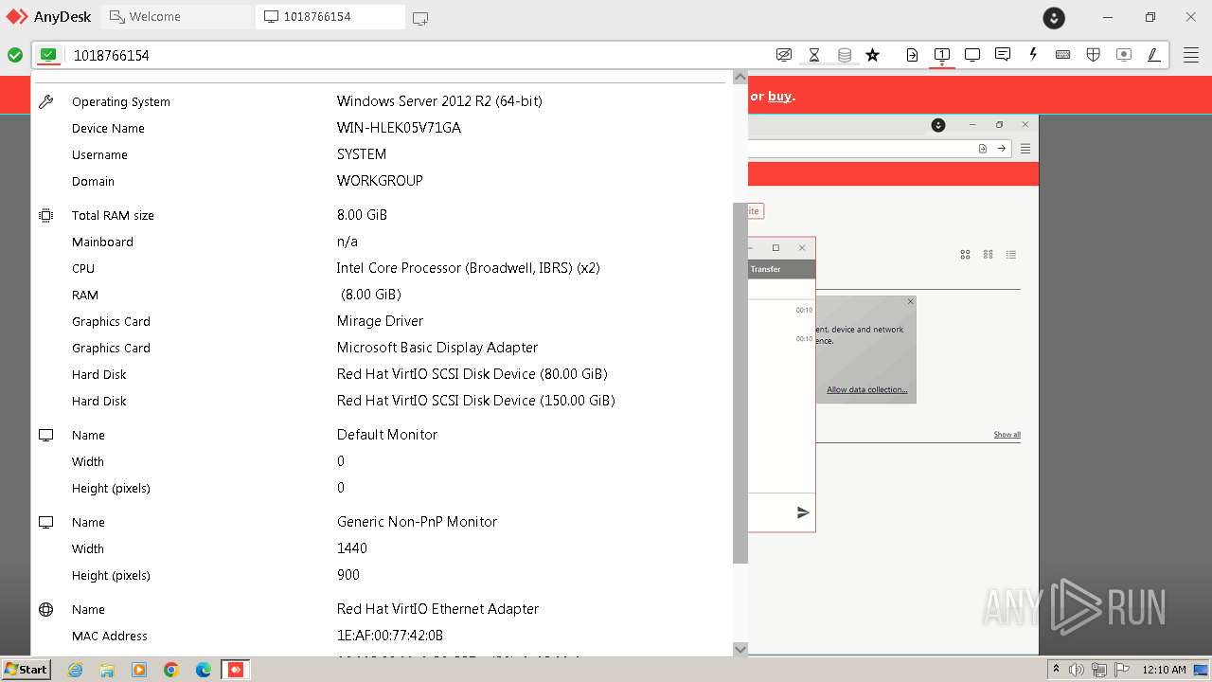Click the AnyDesk taskbar button
Image resolution: width=1212 pixels, height=682 pixels.
coord(236,670)
